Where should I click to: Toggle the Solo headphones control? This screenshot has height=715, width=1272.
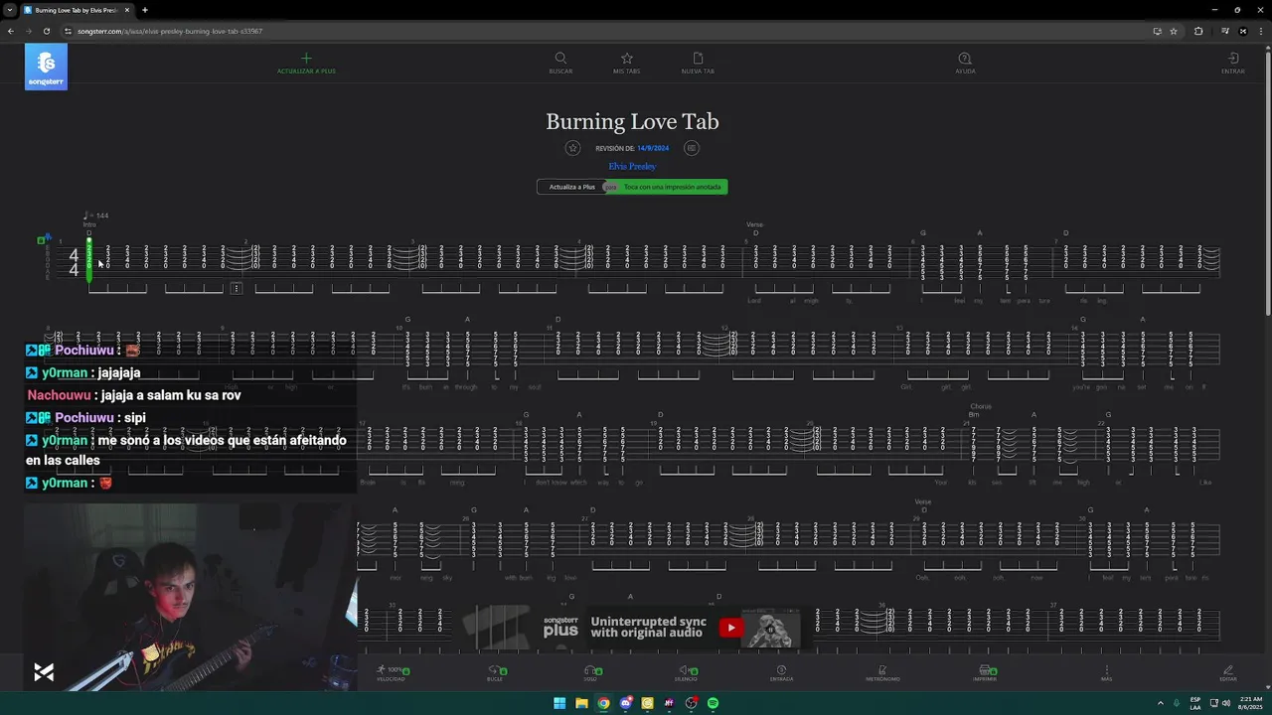coord(590,672)
